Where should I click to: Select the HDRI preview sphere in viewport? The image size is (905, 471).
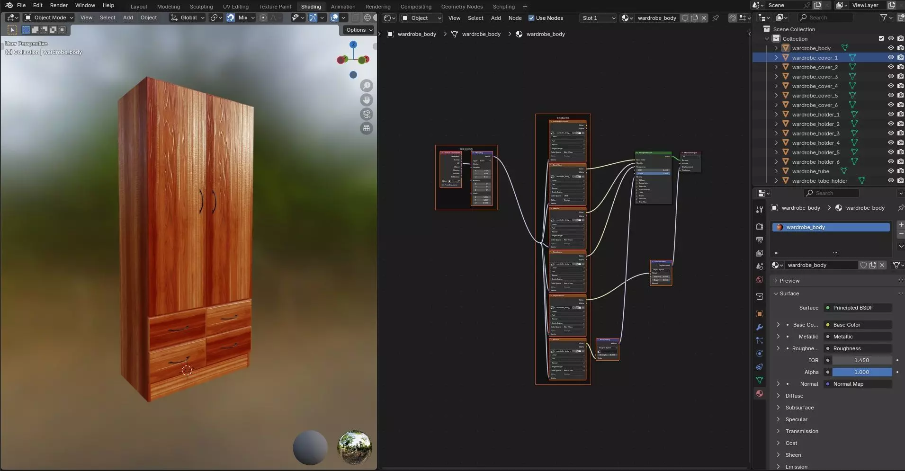355,447
